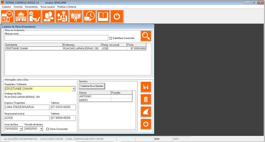Click the magnifying glass search button
265x142 pixels.
146,36
